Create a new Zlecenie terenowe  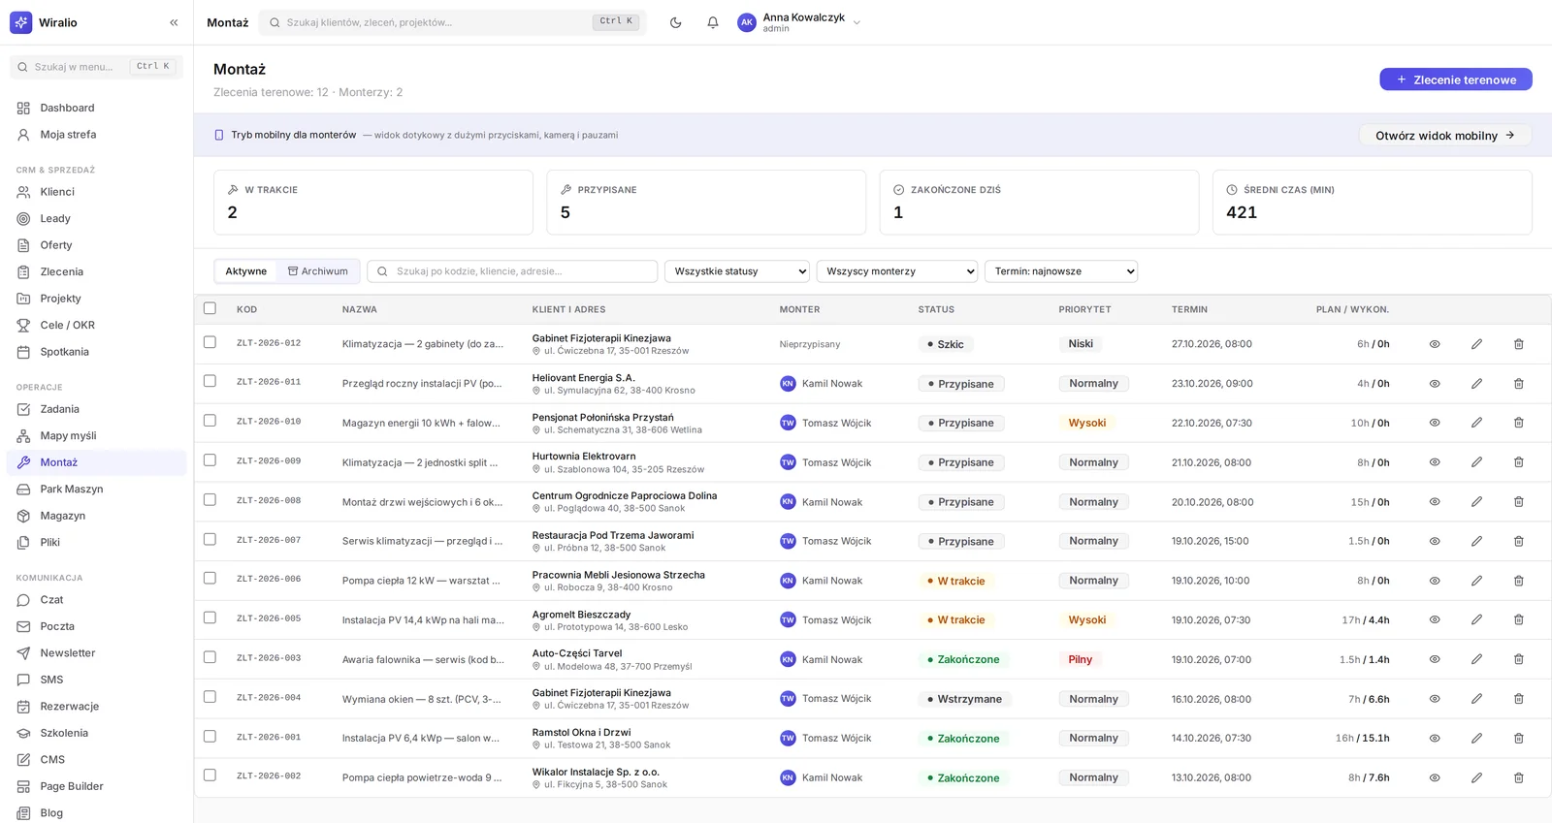(1455, 79)
